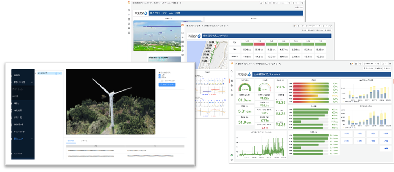394x172 pixels.
Task: Open Last 1 year time range picker
Action: (x=371, y=64)
